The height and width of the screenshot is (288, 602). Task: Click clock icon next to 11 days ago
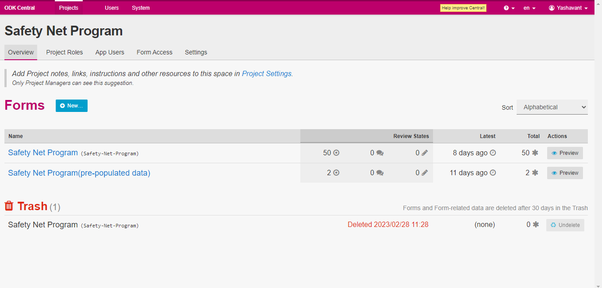(493, 173)
